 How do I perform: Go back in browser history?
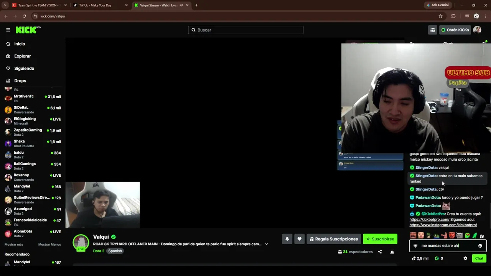pos(6,16)
